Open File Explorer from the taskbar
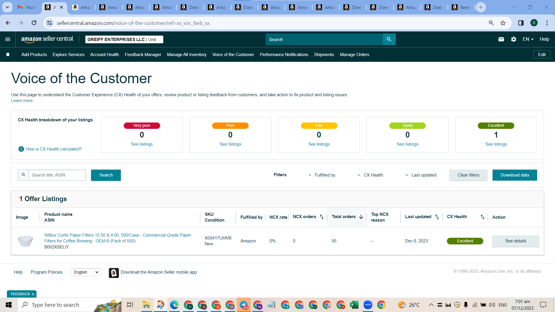Image resolution: width=555 pixels, height=312 pixels. click(146, 305)
